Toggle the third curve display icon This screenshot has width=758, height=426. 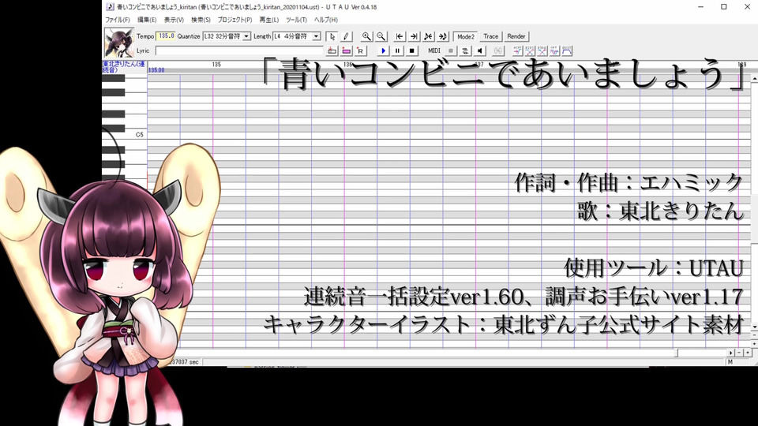tap(542, 50)
